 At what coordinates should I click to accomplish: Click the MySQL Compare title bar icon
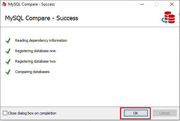pyautogui.click(x=4, y=4)
